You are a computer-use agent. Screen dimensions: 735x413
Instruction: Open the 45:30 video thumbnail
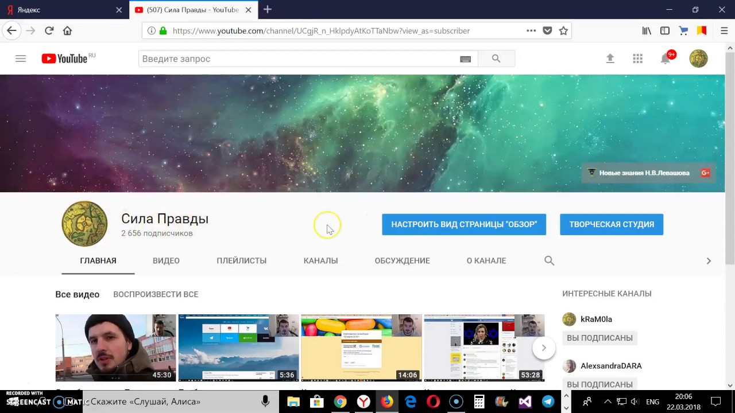tap(115, 348)
